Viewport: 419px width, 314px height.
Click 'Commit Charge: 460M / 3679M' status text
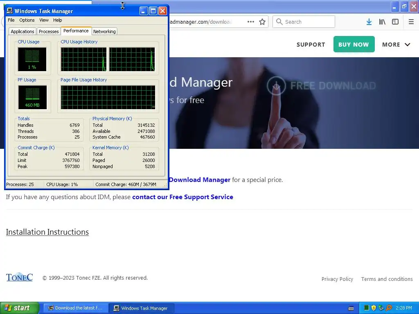tap(126, 184)
